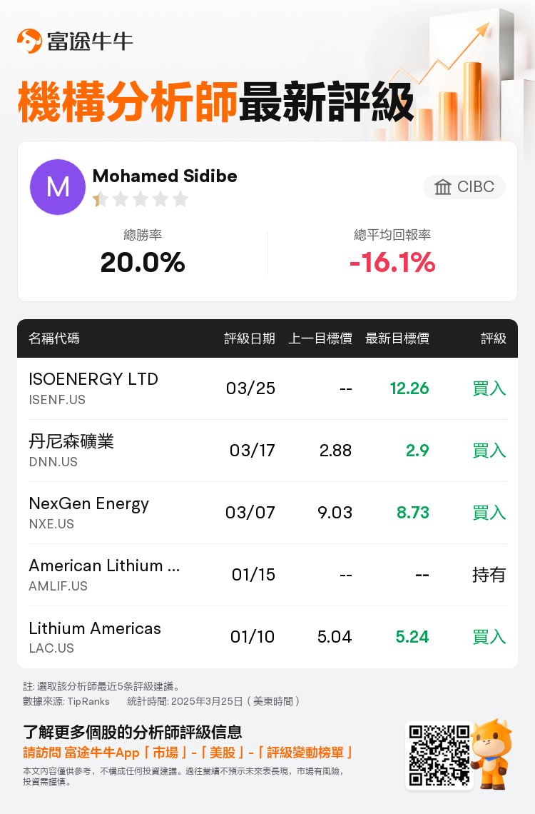Image resolution: width=535 pixels, height=814 pixels.
Task: Click the 評級日期 column header
Action: (x=250, y=339)
